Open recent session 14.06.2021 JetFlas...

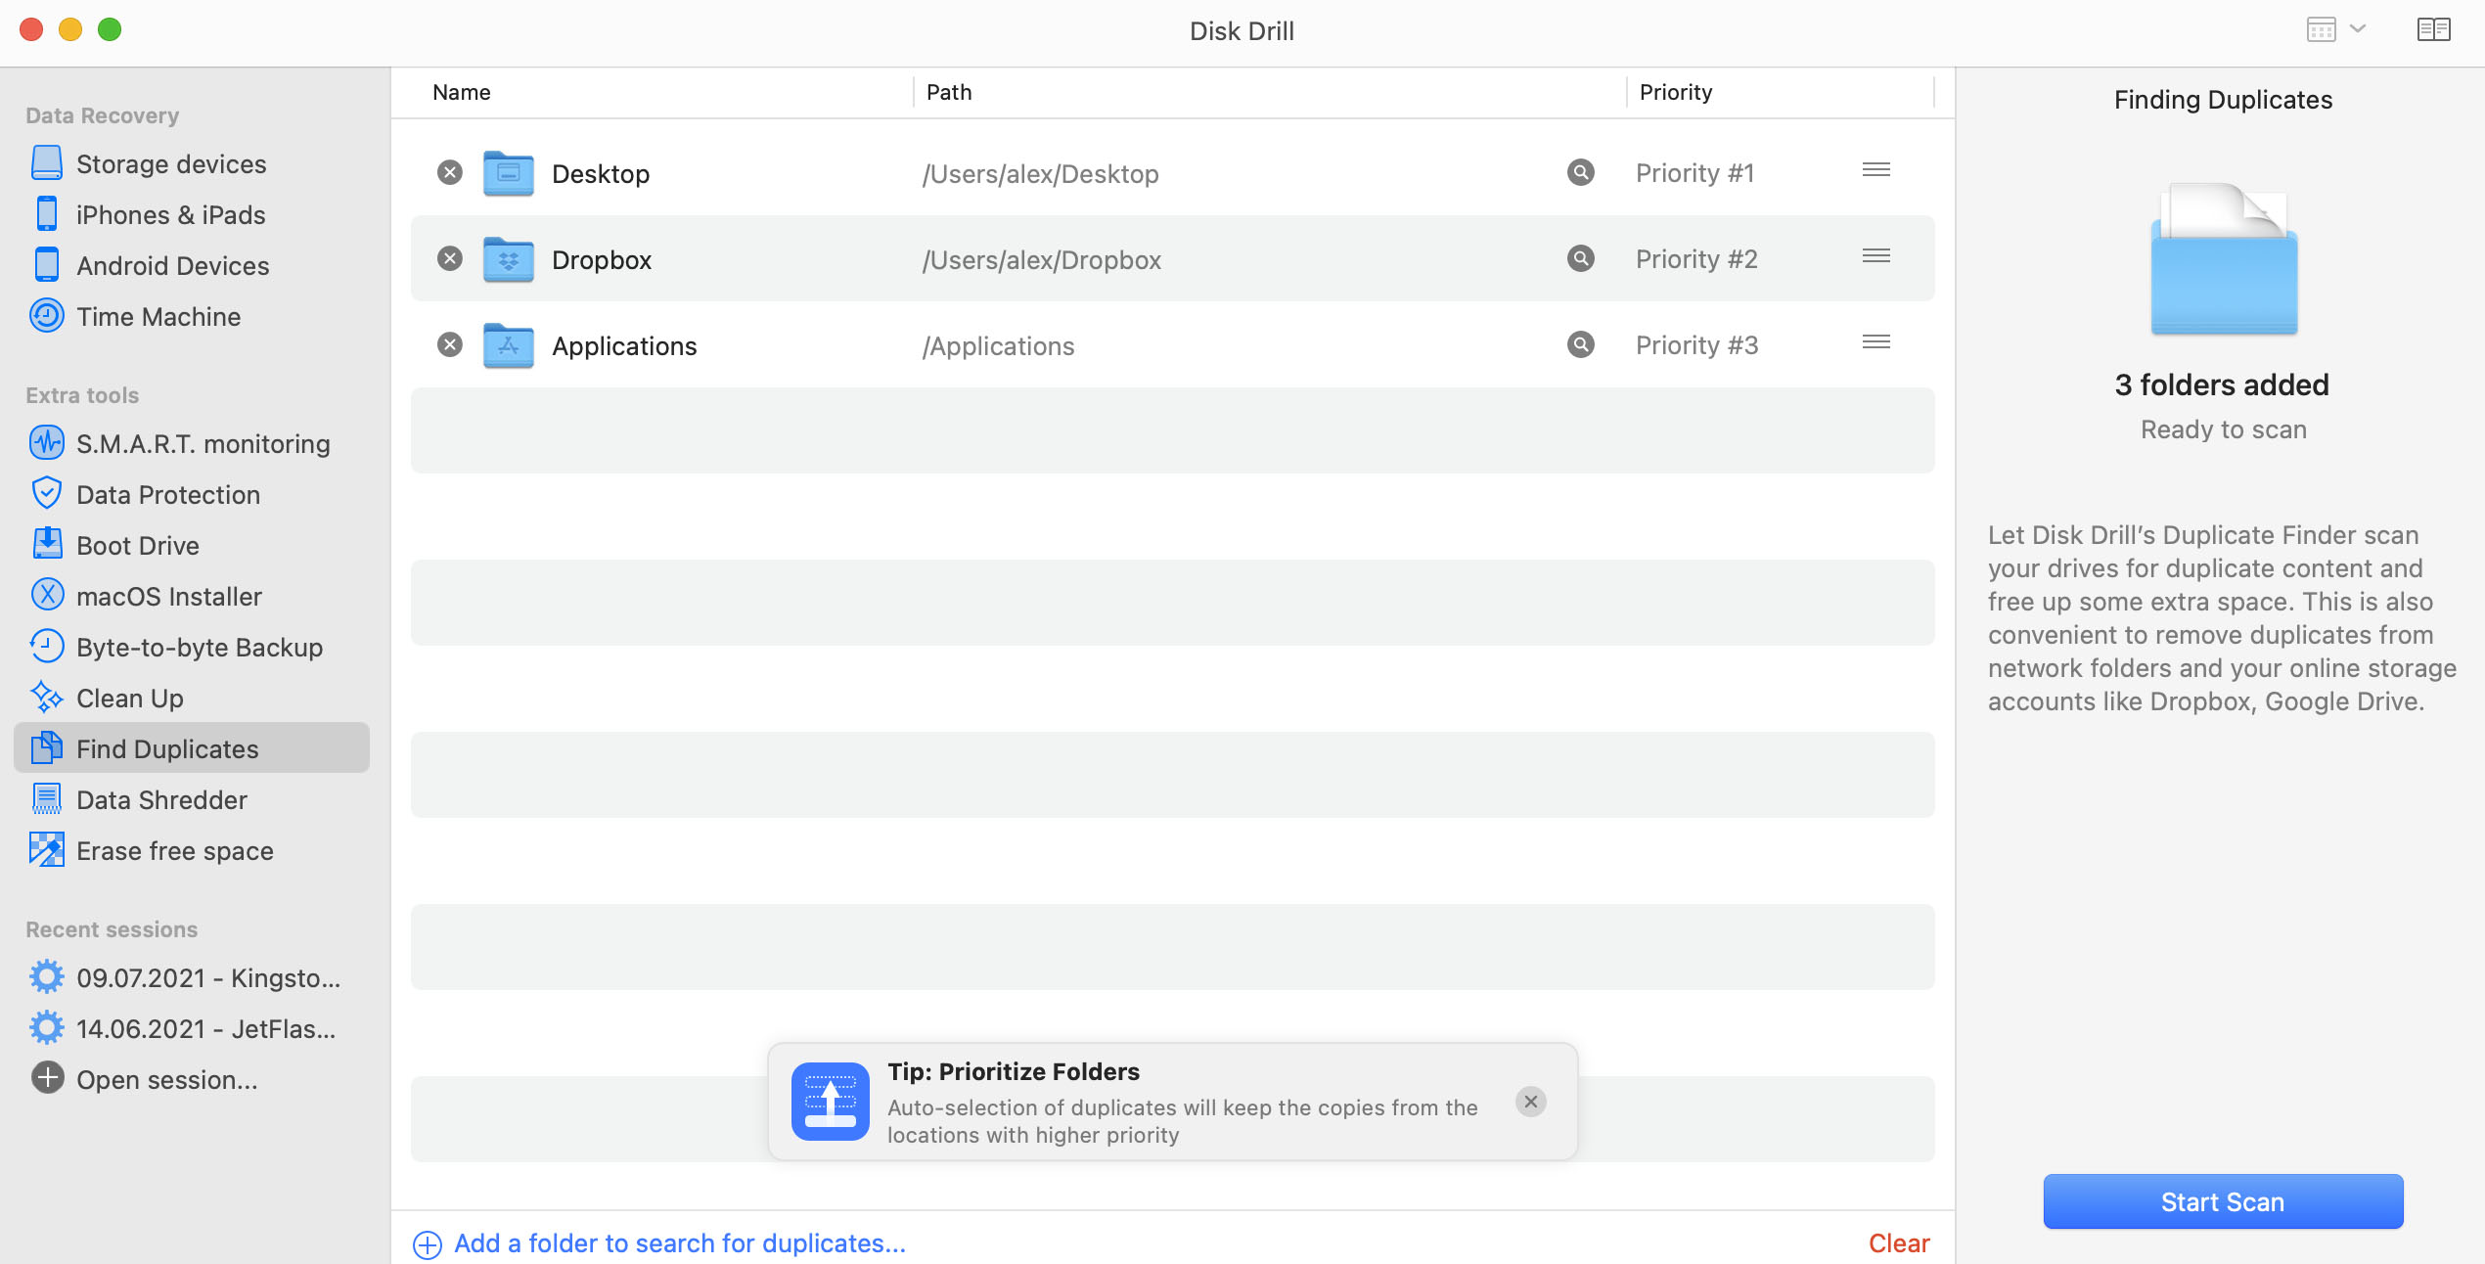tap(192, 1029)
